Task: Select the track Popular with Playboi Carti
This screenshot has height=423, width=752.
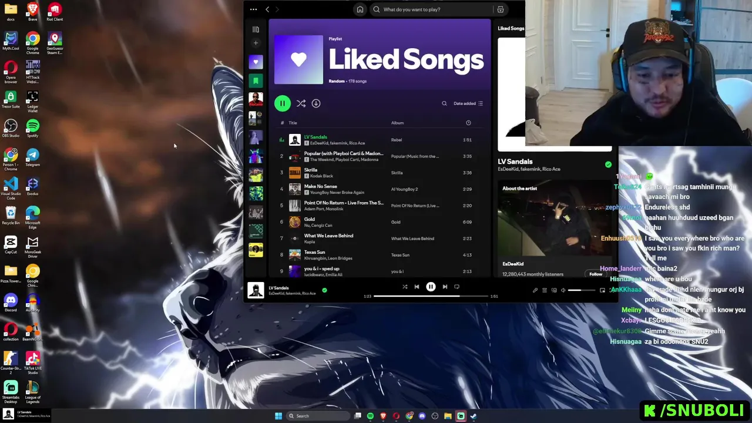Action: pyautogui.click(x=379, y=156)
